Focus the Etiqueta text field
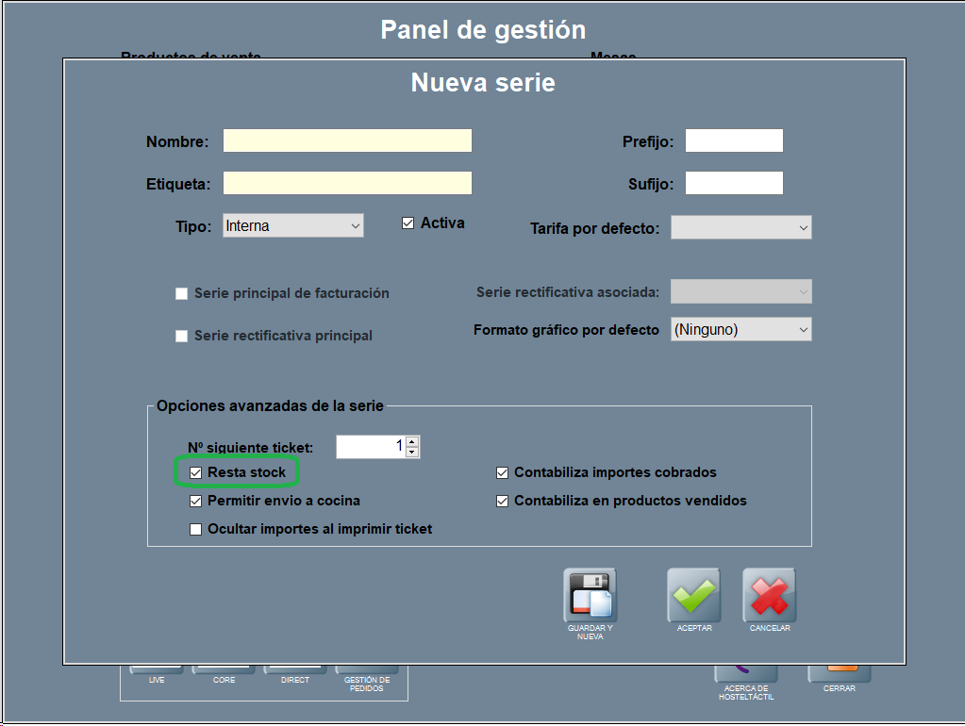Screen dimensions: 965x726 tap(347, 183)
